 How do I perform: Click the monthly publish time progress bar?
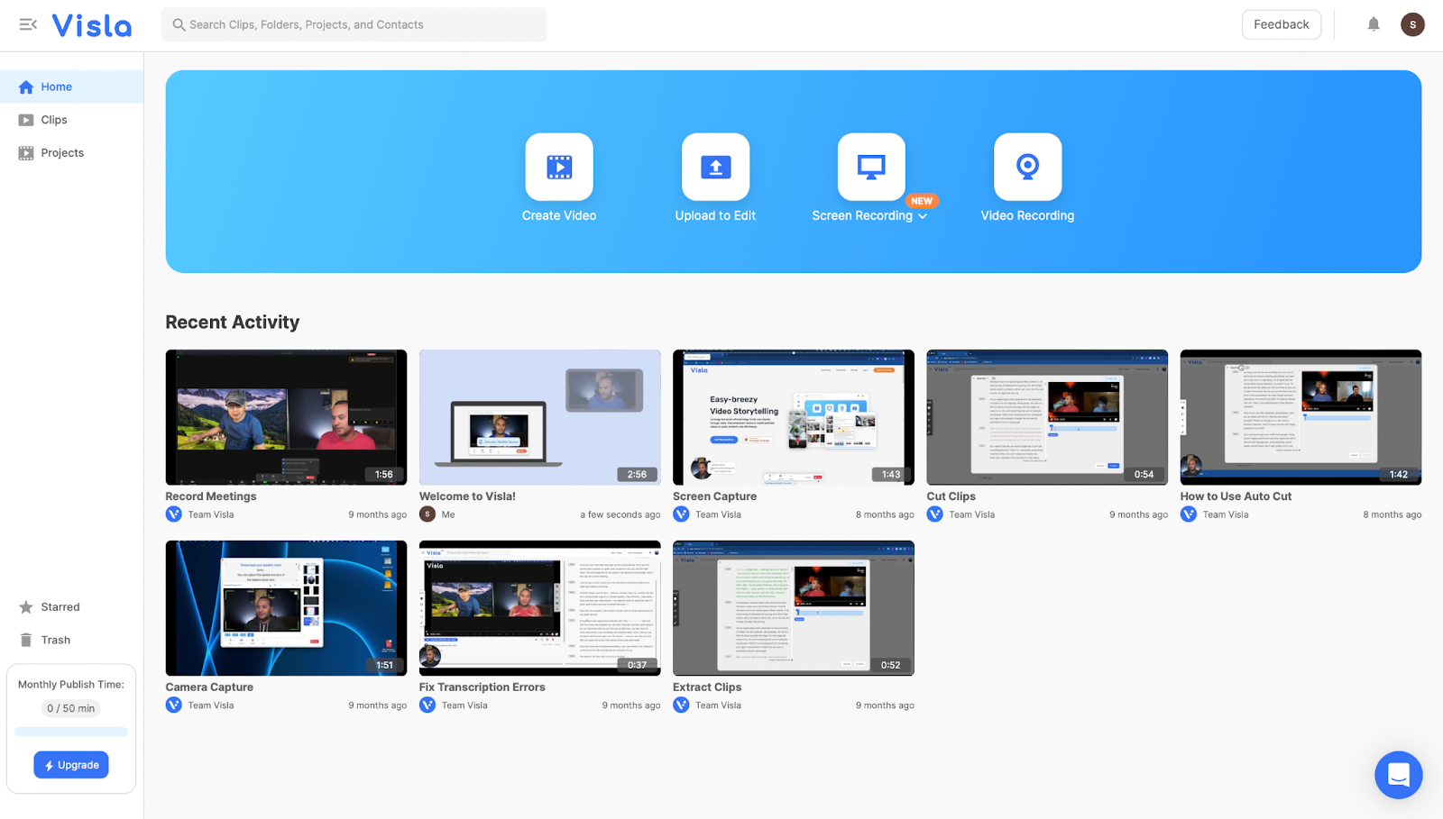point(71,732)
